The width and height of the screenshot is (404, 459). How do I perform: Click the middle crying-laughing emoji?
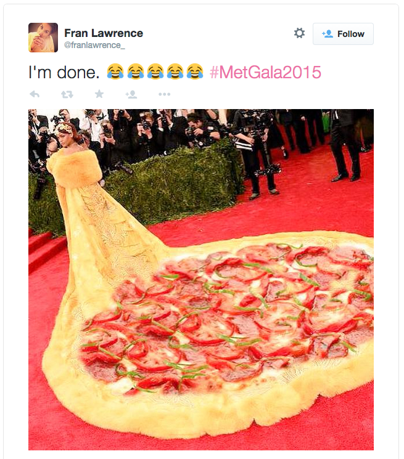coord(155,71)
